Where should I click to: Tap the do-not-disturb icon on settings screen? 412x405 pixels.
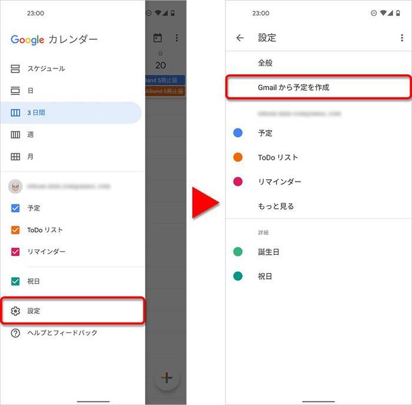click(x=374, y=13)
